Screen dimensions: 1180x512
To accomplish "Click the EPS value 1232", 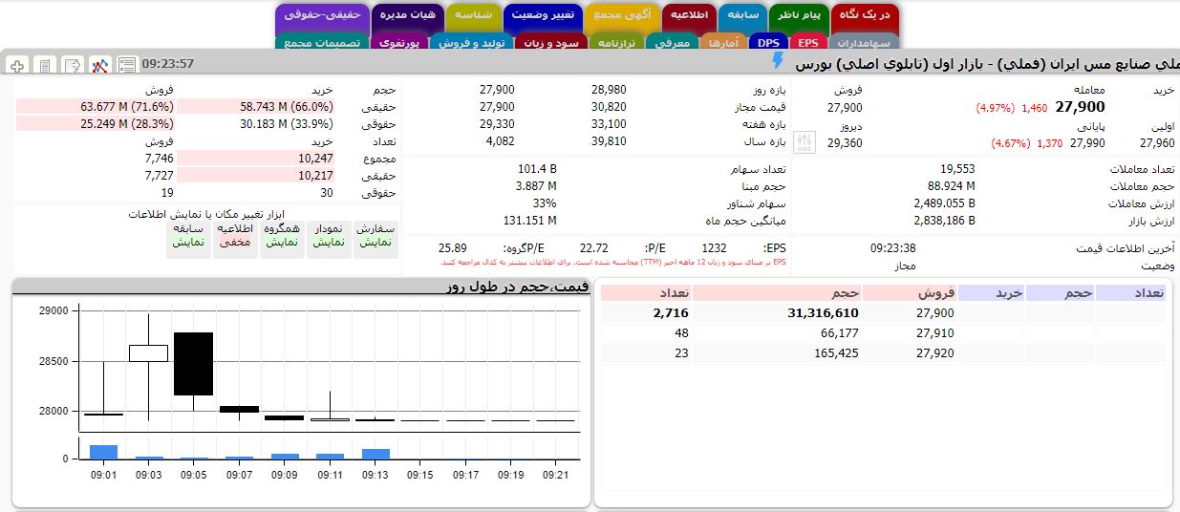I will pos(714,248).
